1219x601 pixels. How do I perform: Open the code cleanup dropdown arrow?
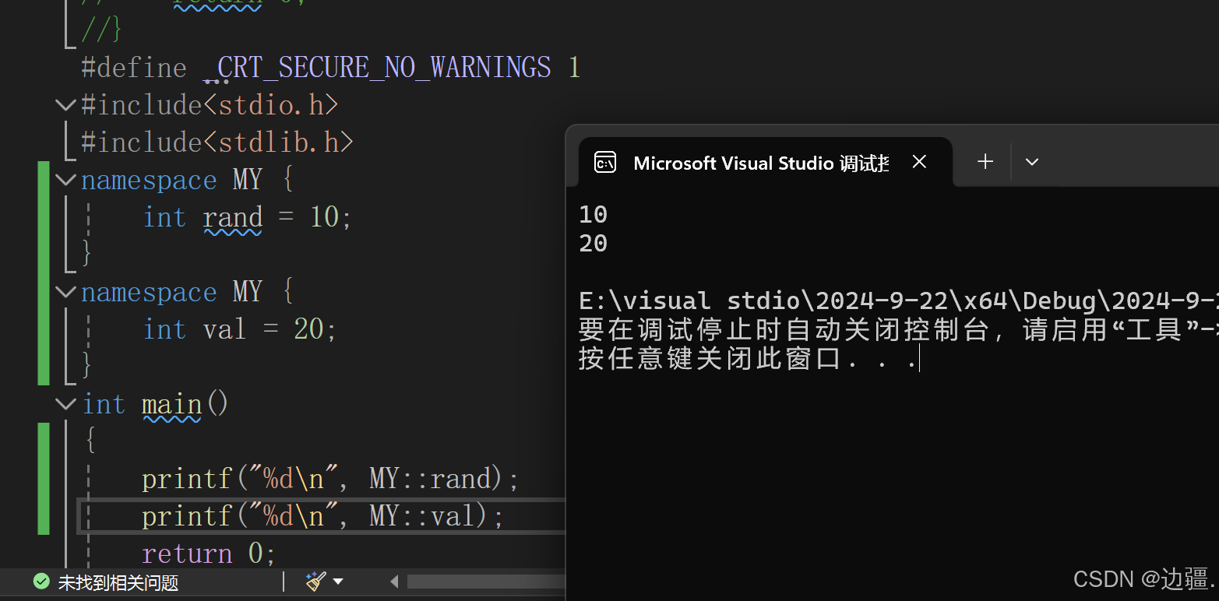coord(338,582)
